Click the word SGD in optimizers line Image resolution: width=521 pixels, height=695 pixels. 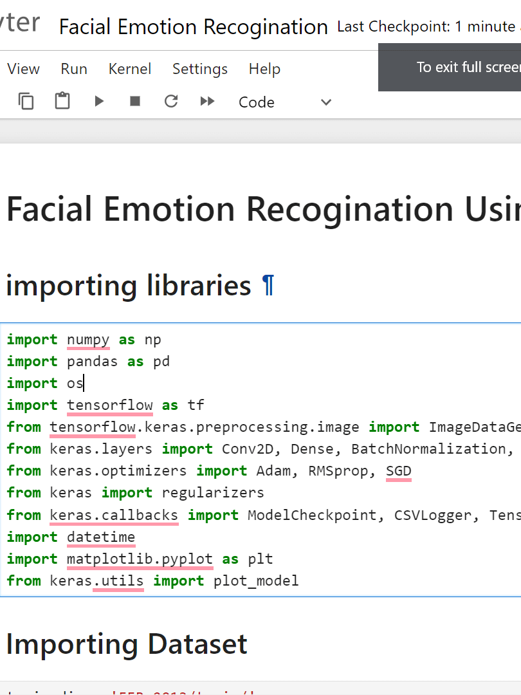point(398,470)
